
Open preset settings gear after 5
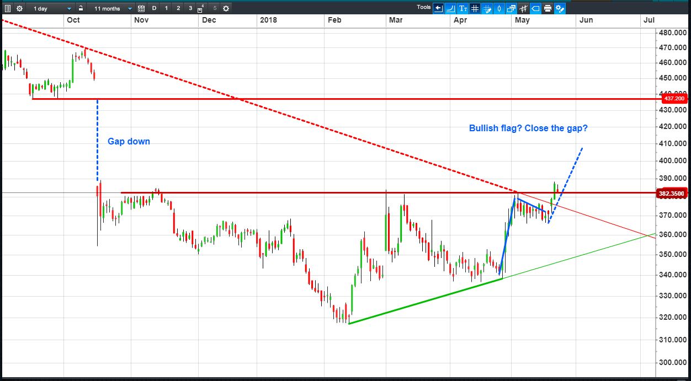[226, 8]
